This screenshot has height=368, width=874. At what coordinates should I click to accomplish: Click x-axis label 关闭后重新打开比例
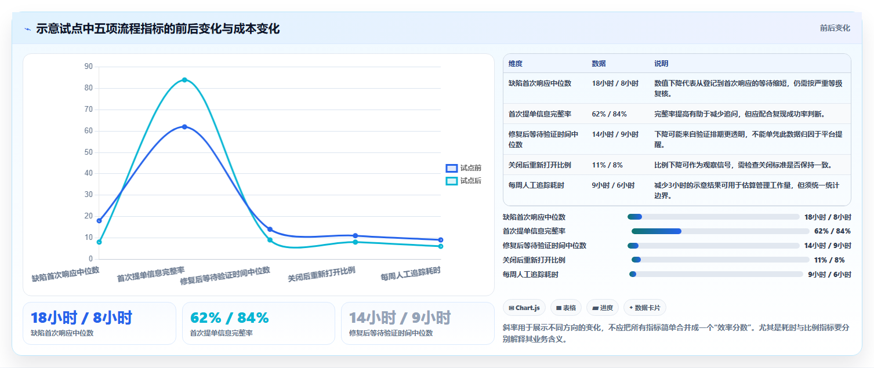click(x=322, y=275)
